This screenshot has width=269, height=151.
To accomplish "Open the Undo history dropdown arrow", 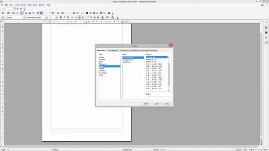I will [65, 13].
